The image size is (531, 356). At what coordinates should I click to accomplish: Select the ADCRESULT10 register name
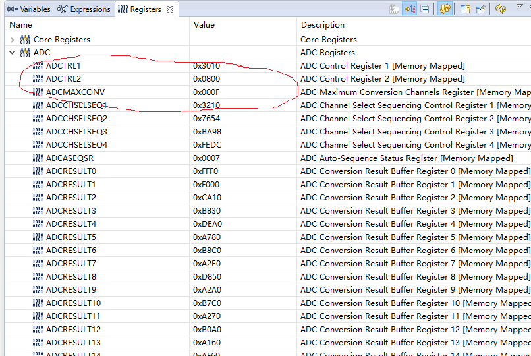74,303
